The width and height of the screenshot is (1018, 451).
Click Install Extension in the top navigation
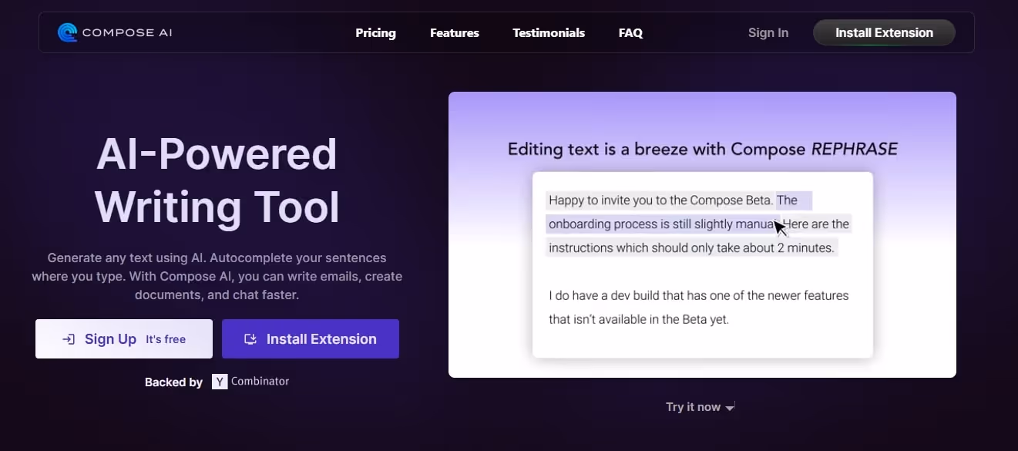click(x=884, y=32)
